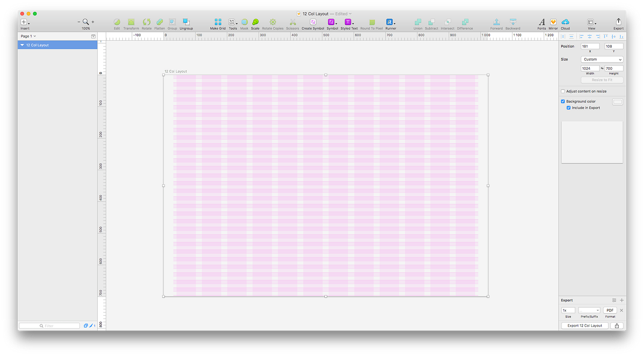The height and width of the screenshot is (356, 644).
Task: Open the Size Custom preset dropdown
Action: [x=602, y=60]
